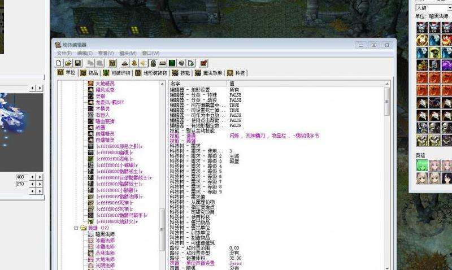Switch to the 魔法效果 tab
452x270 pixels.
click(208, 73)
